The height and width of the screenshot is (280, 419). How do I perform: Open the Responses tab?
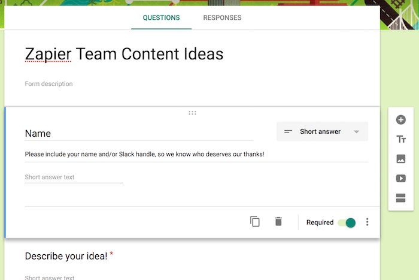[222, 17]
